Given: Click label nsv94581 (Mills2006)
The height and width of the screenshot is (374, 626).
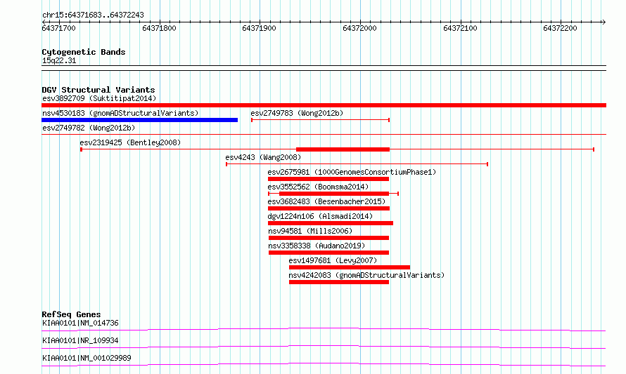Looking at the screenshot, I should pyautogui.click(x=310, y=231).
